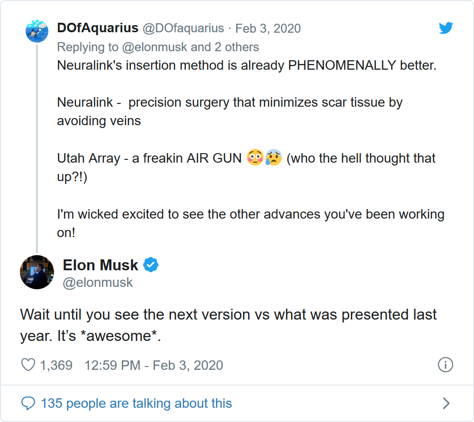Like the tweet with the heart icon
The height and width of the screenshot is (422, 474).
click(x=28, y=365)
